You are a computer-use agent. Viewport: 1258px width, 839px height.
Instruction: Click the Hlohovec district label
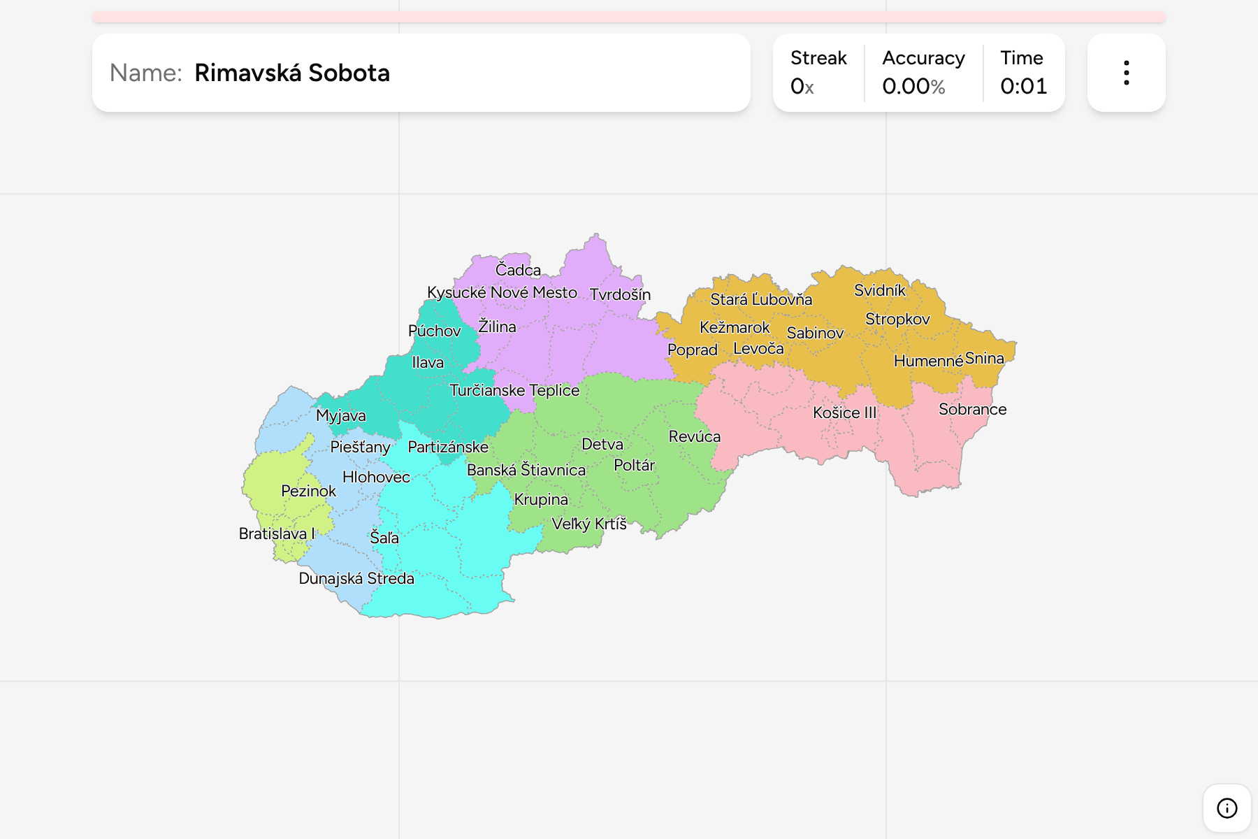376,477
